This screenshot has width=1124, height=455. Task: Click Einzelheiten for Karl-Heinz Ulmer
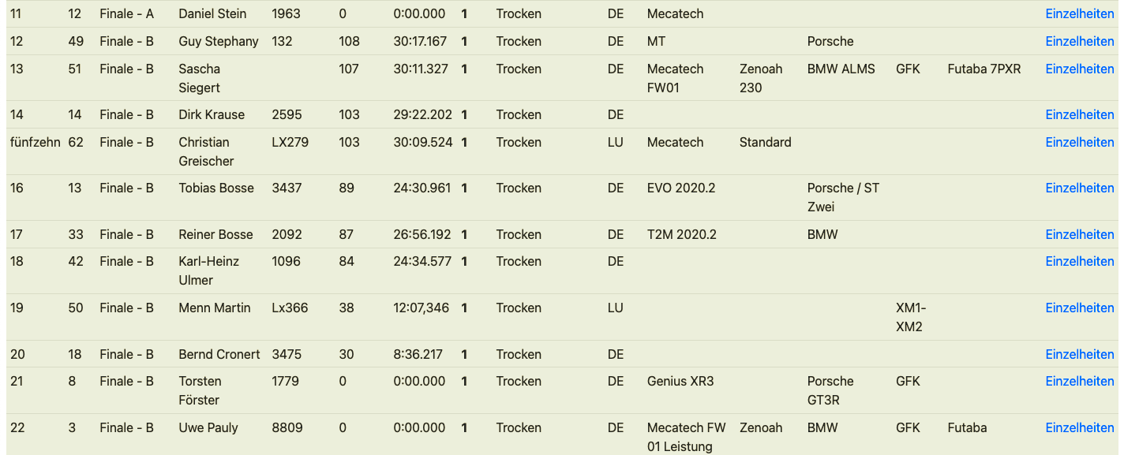point(1079,261)
